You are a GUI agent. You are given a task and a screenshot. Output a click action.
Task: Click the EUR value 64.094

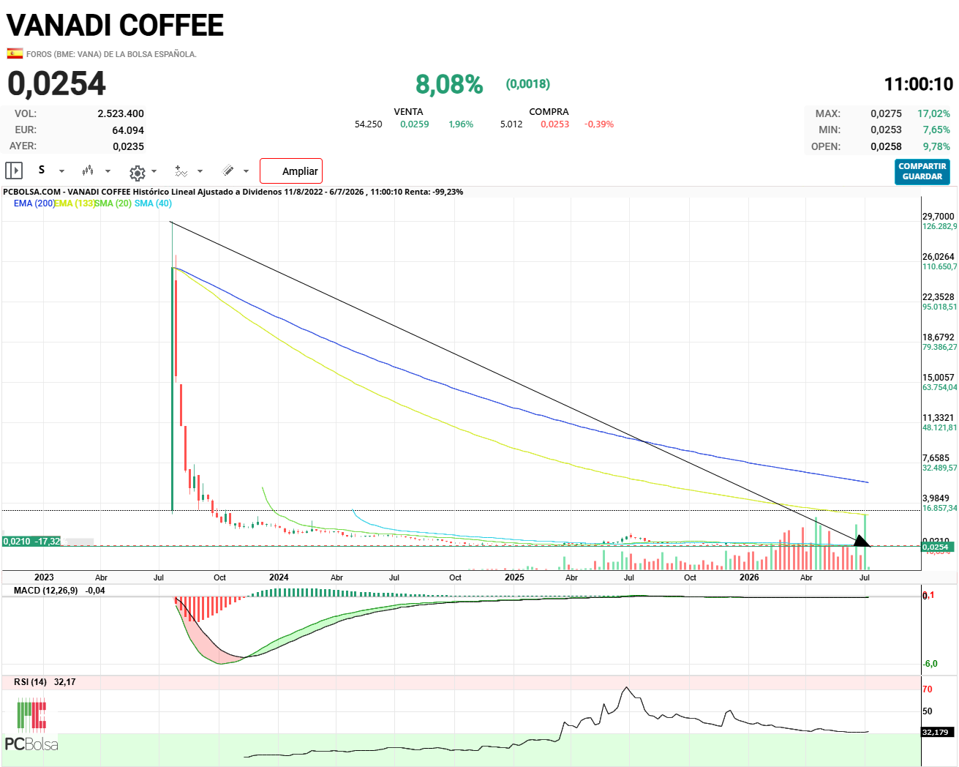pyautogui.click(x=128, y=130)
